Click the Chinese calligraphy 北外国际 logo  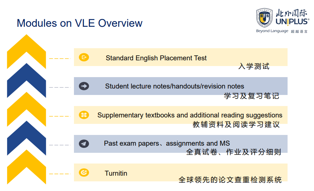[x=291, y=13]
